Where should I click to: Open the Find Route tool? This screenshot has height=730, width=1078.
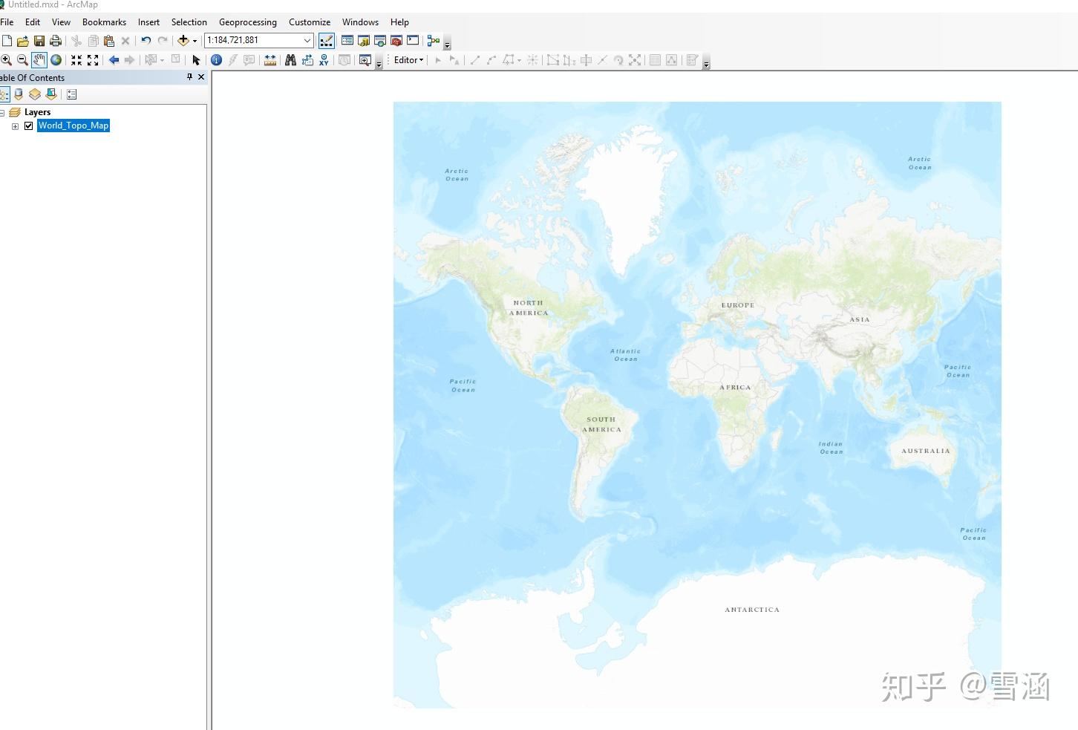[x=307, y=60]
